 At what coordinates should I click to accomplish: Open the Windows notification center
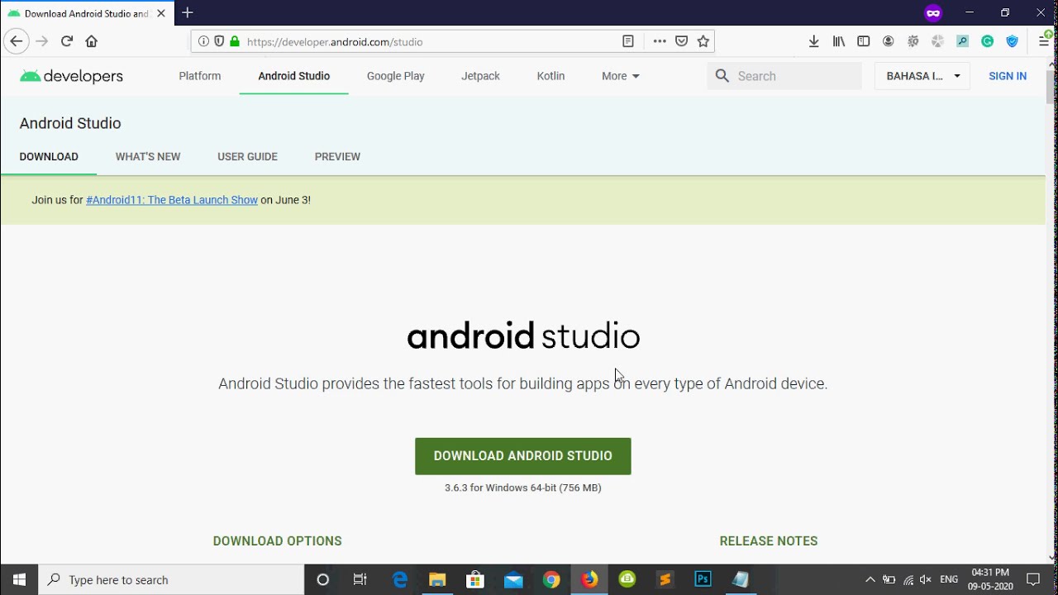(1033, 579)
